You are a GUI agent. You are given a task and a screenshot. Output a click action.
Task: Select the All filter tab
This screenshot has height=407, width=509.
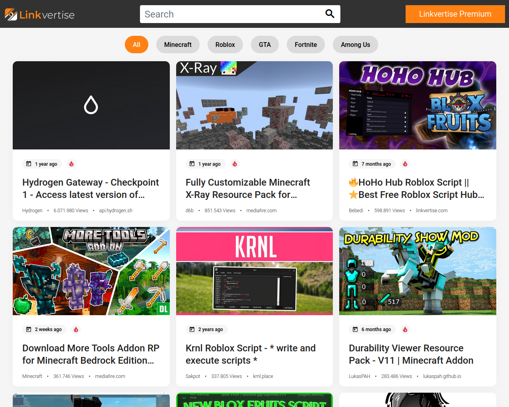(136, 45)
